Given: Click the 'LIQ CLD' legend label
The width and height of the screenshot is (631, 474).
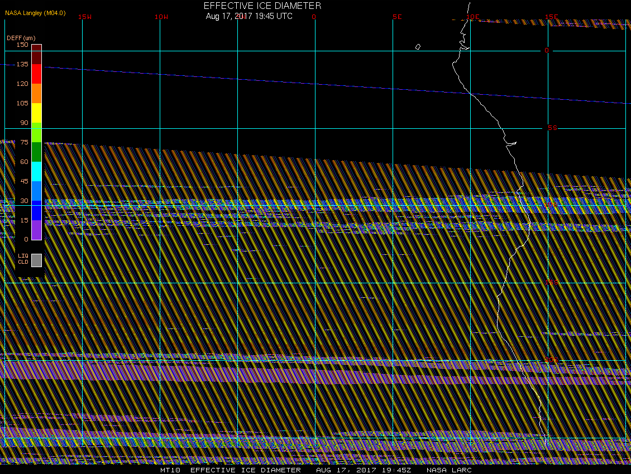Looking at the screenshot, I should (23, 259).
